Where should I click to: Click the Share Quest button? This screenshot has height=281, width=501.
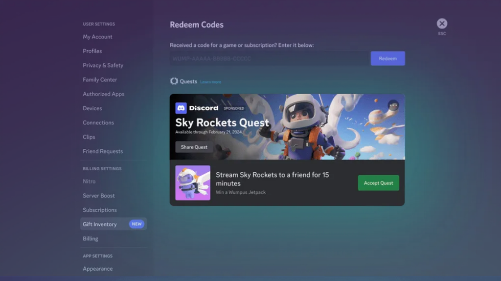pos(194,147)
